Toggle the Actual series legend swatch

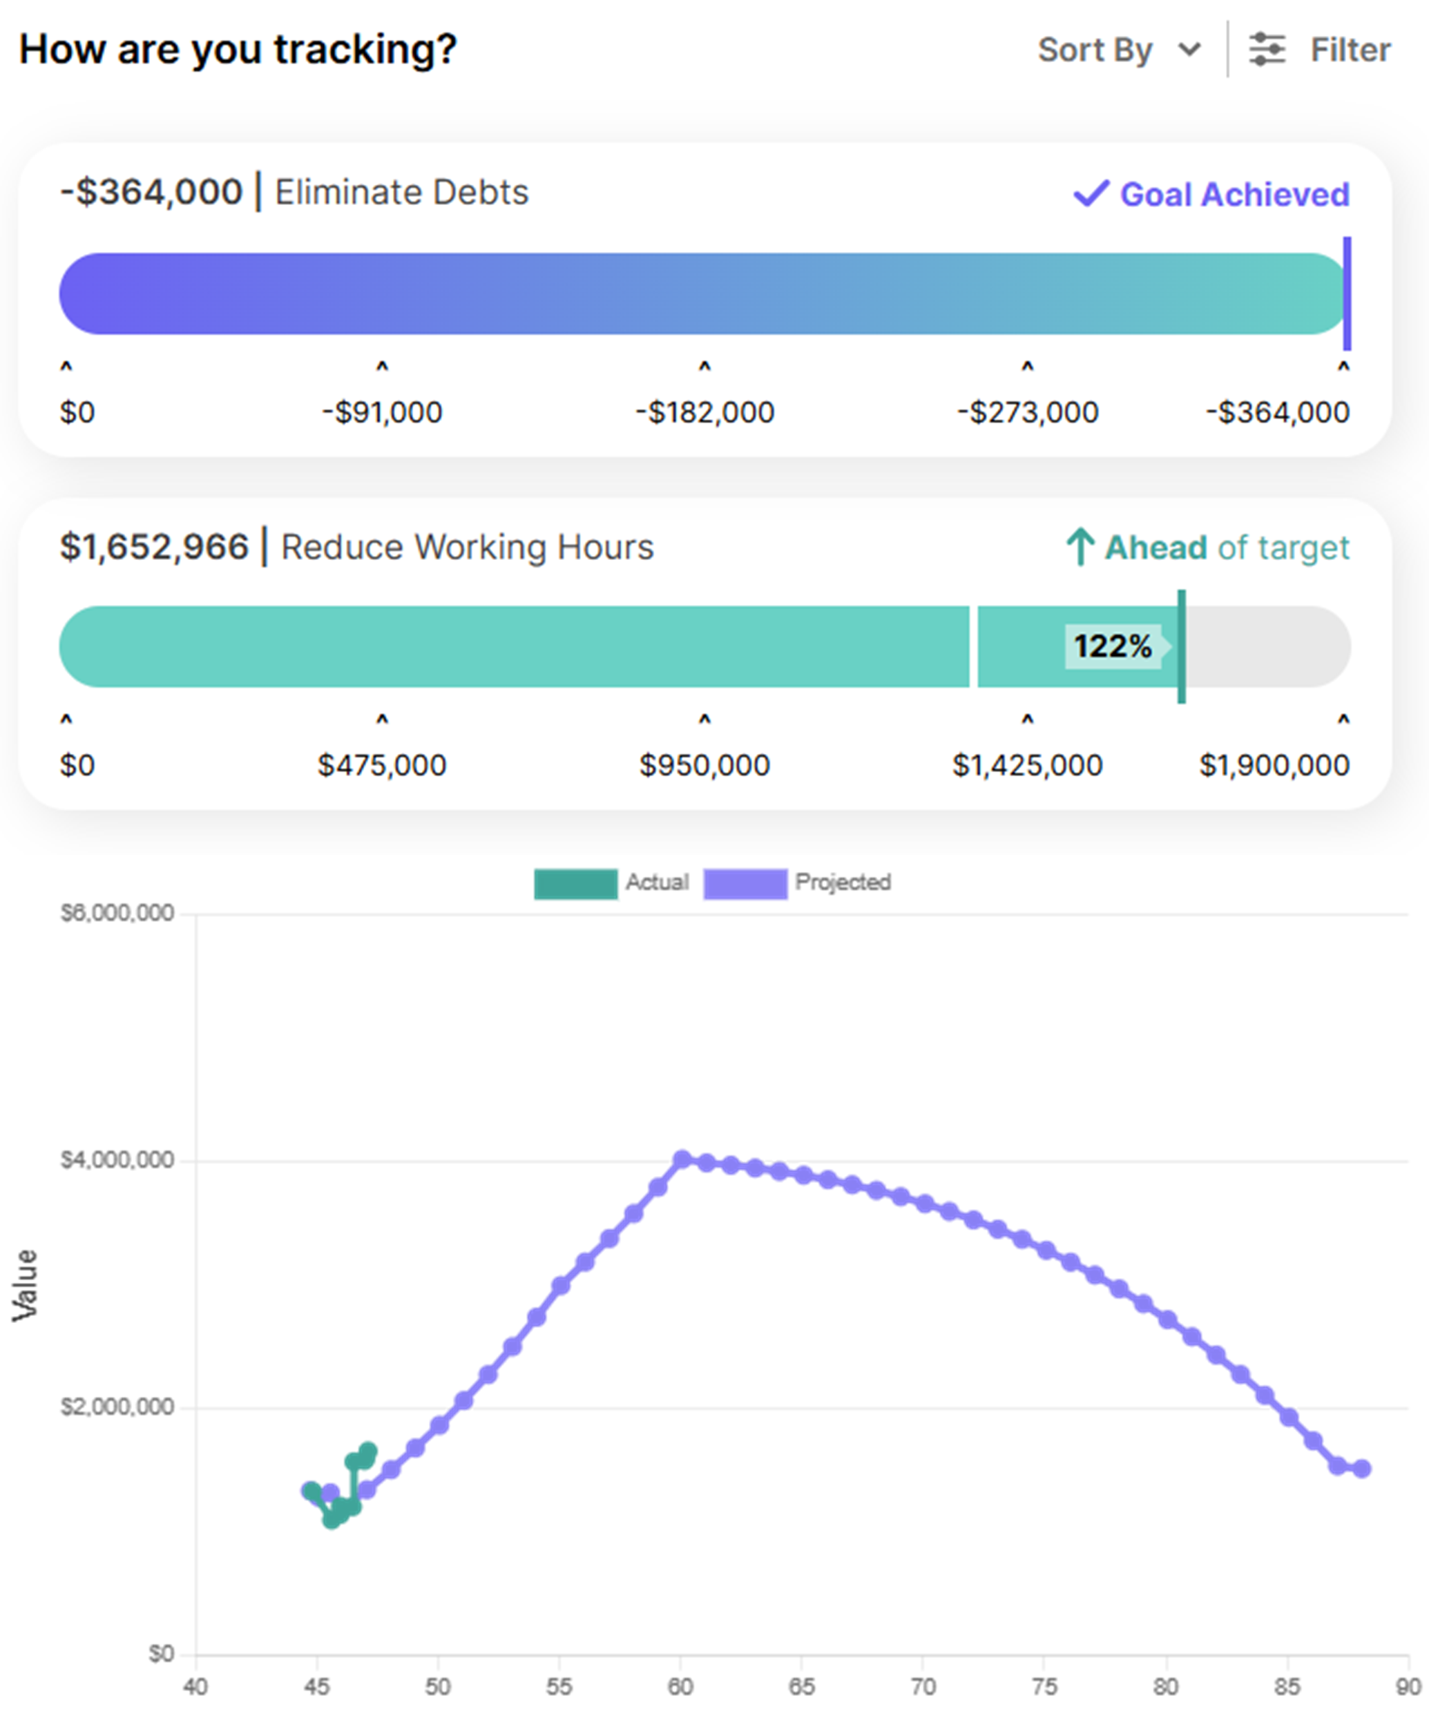point(575,884)
